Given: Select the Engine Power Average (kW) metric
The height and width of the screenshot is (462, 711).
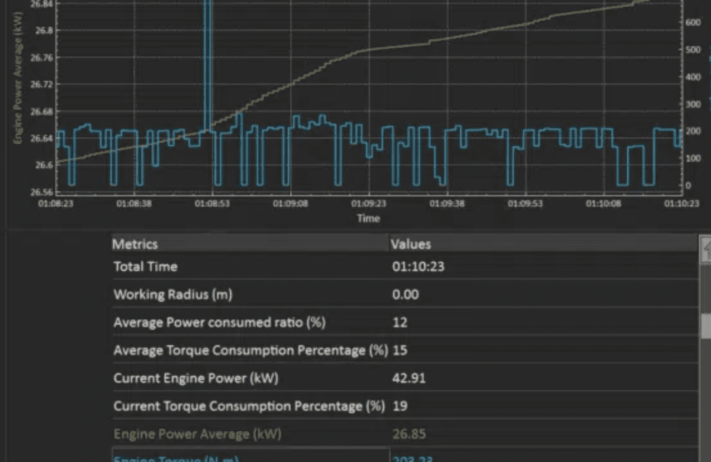Looking at the screenshot, I should tap(197, 434).
